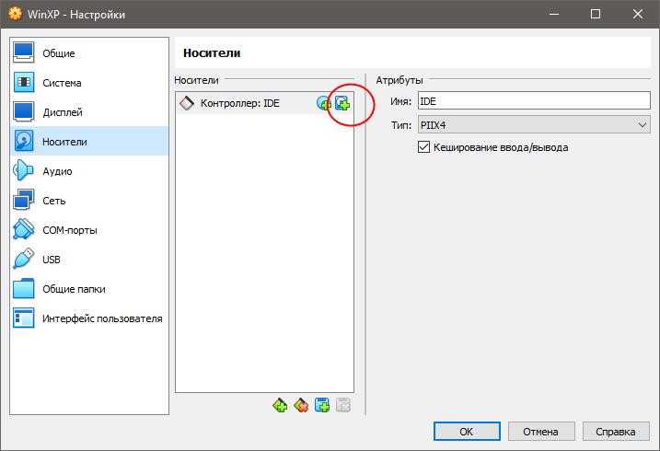Click the Отмена button
The height and width of the screenshot is (451, 660).
point(541,432)
